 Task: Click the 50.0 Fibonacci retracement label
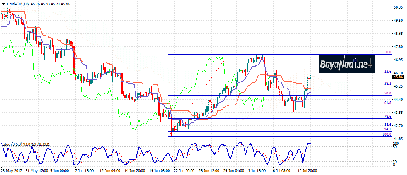[x=388, y=93]
